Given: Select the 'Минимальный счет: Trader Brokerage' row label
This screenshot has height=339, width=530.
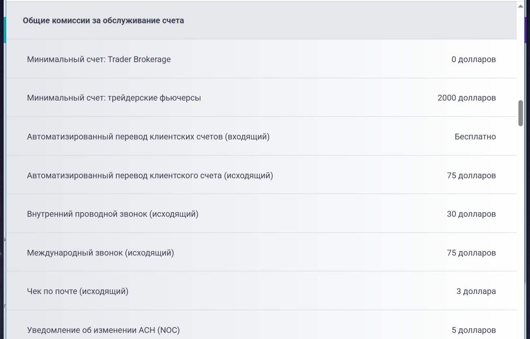Looking at the screenshot, I should 99,59.
